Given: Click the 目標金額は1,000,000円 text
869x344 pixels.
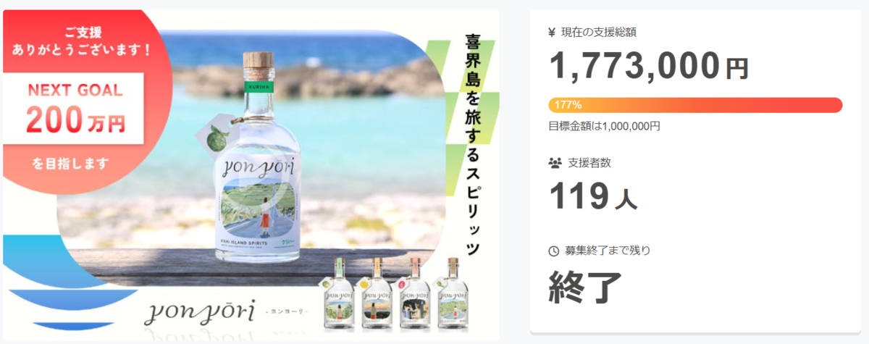Looking at the screenshot, I should (x=605, y=126).
